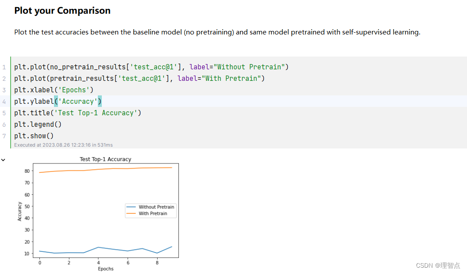
Task: Collapse the cell output chevron
Action: [x=3, y=160]
